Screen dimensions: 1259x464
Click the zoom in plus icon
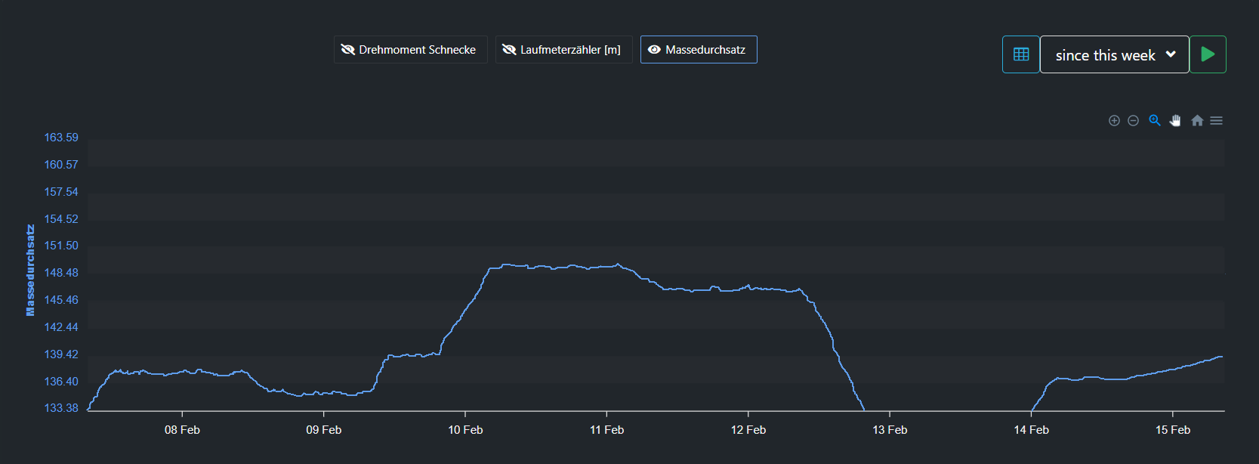click(x=1114, y=121)
